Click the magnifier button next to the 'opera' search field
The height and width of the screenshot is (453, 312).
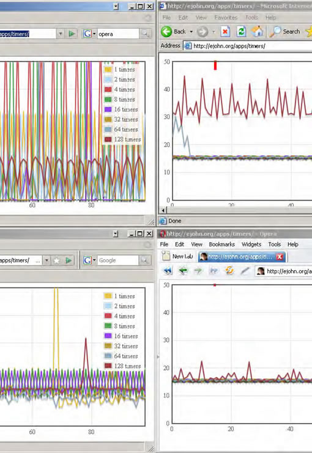click(x=145, y=34)
